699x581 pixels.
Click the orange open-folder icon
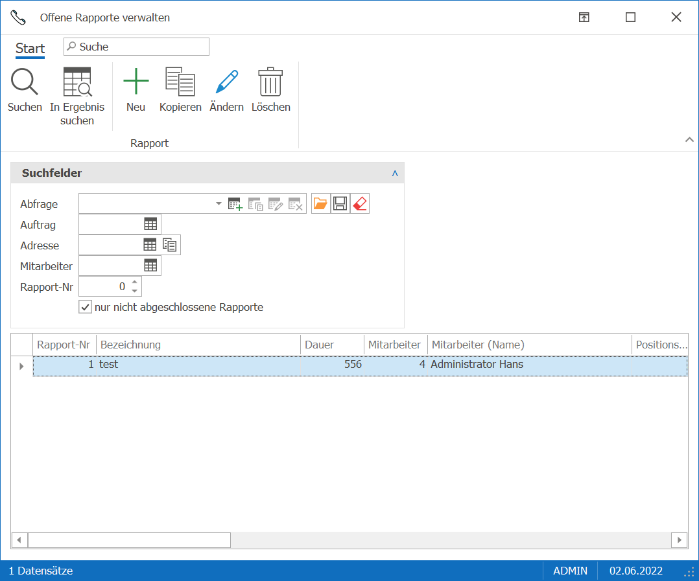click(x=320, y=203)
